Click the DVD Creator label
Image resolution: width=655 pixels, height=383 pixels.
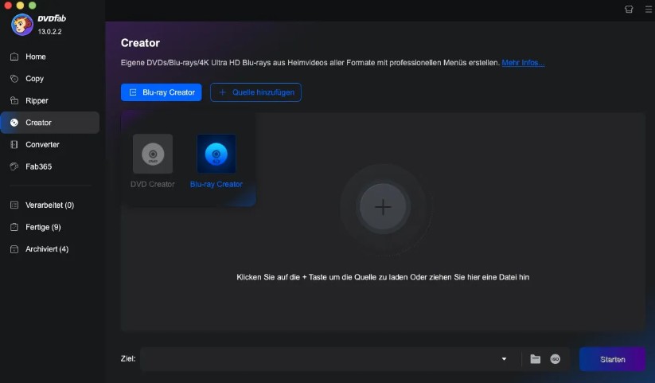point(153,185)
